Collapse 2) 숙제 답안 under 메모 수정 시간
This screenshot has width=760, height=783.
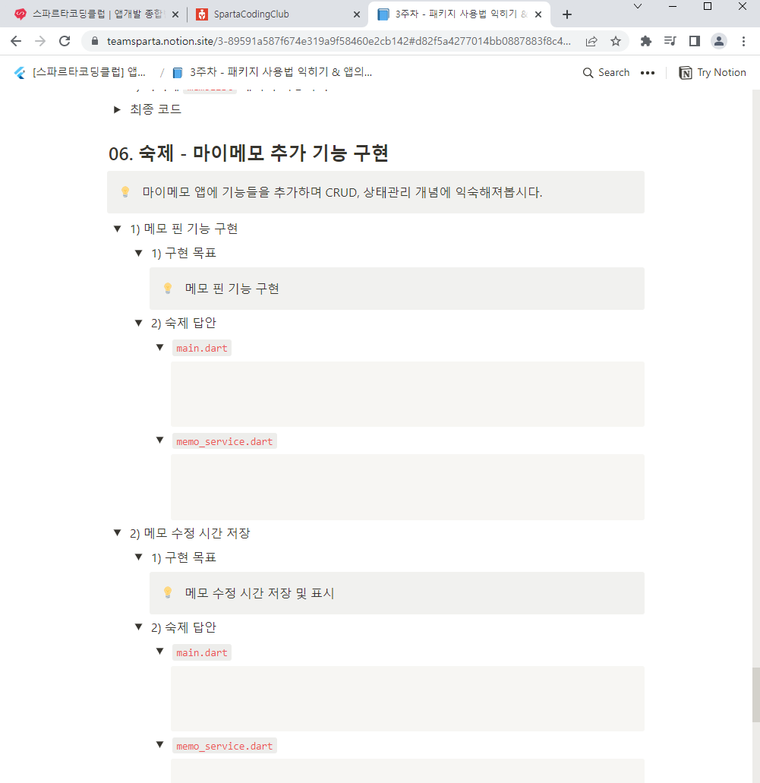[x=139, y=627]
